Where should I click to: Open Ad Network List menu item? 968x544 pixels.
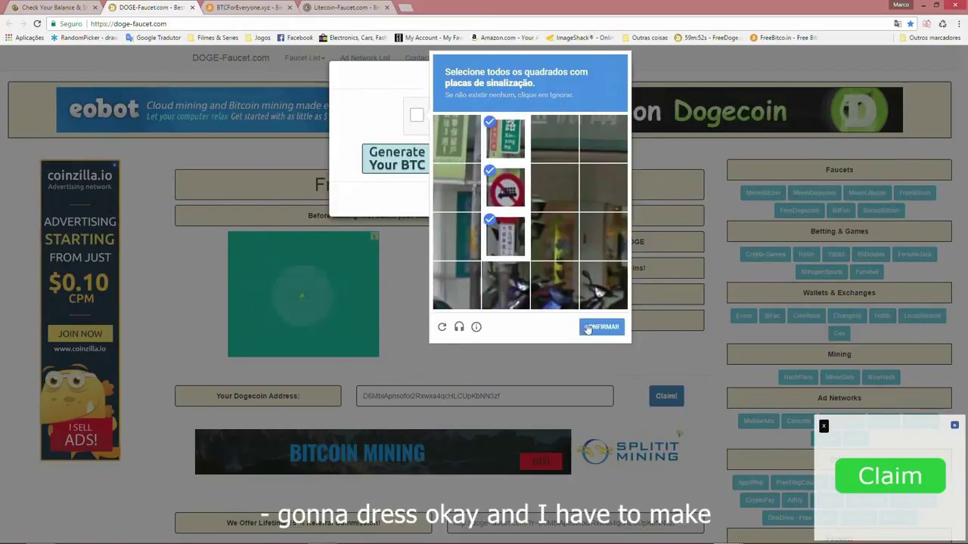click(365, 58)
